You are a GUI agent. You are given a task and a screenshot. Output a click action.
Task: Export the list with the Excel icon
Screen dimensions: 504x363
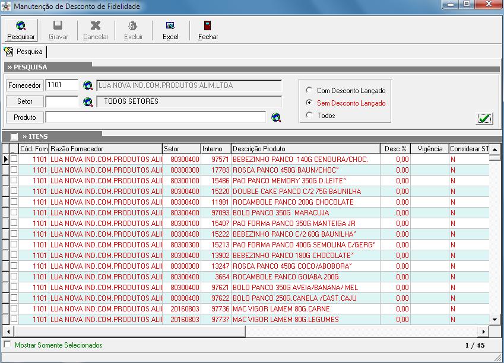coord(170,26)
